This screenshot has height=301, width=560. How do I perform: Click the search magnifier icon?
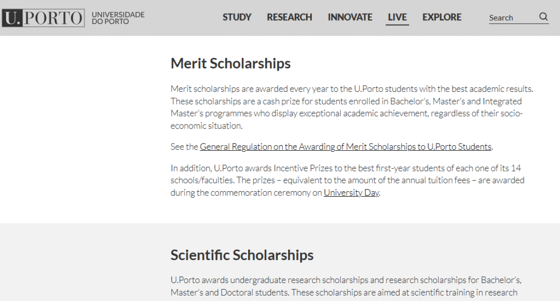coord(543,17)
